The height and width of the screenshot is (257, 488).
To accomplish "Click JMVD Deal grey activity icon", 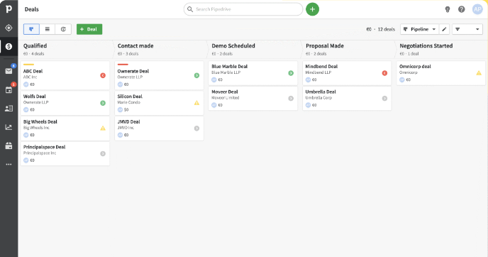I will coord(196,128).
